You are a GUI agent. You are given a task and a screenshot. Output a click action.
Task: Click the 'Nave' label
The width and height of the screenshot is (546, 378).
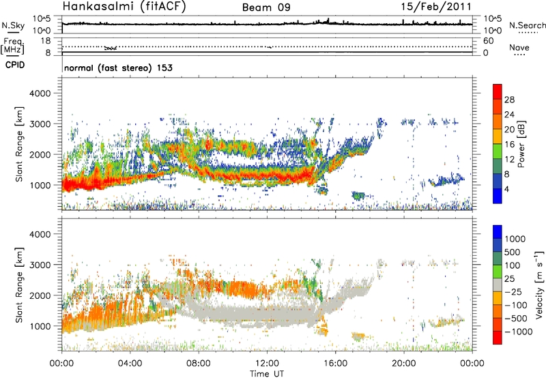[x=519, y=48]
